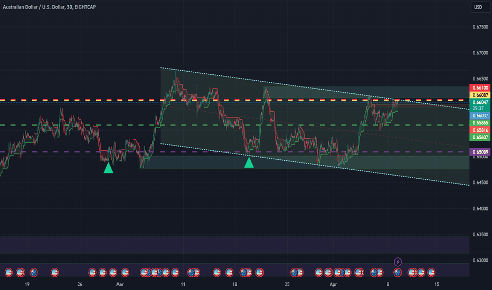The width and height of the screenshot is (492, 290).
Task: Click the 0.67000 price axis tick
Action: 480,53
